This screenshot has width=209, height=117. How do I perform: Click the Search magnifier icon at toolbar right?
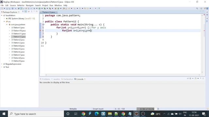pos(197,8)
